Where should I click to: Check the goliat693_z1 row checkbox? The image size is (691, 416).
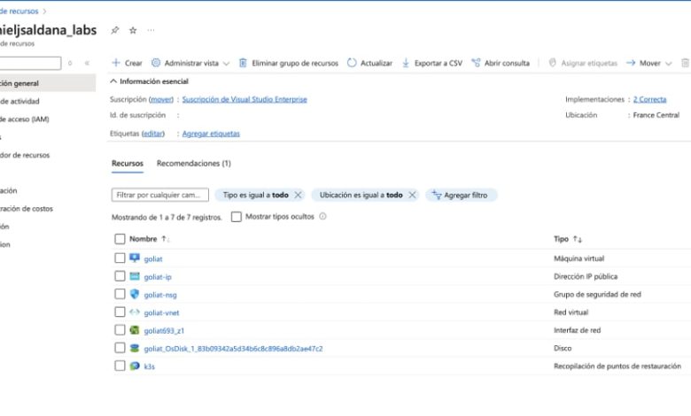pyautogui.click(x=120, y=330)
